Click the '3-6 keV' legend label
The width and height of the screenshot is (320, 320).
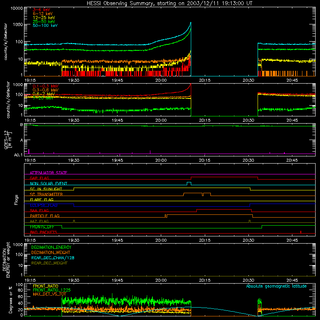click(x=42, y=10)
